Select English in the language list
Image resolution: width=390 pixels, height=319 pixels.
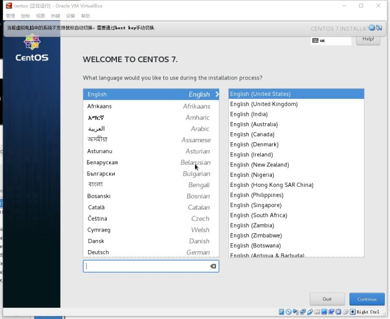pos(151,94)
